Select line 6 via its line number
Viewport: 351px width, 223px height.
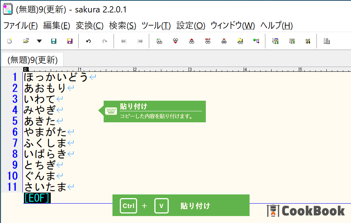pos(15,132)
